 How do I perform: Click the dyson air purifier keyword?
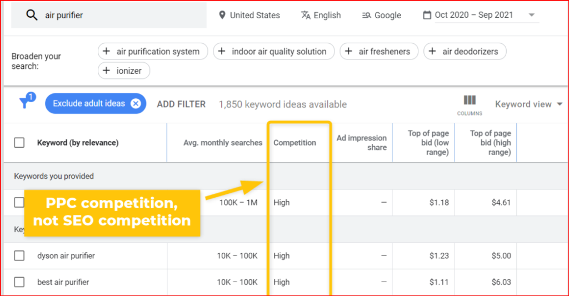click(x=66, y=255)
